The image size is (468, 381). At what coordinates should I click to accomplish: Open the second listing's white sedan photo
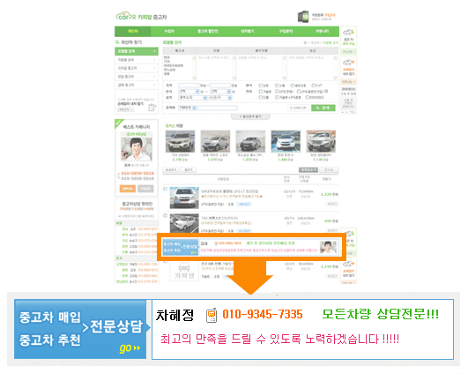[184, 223]
